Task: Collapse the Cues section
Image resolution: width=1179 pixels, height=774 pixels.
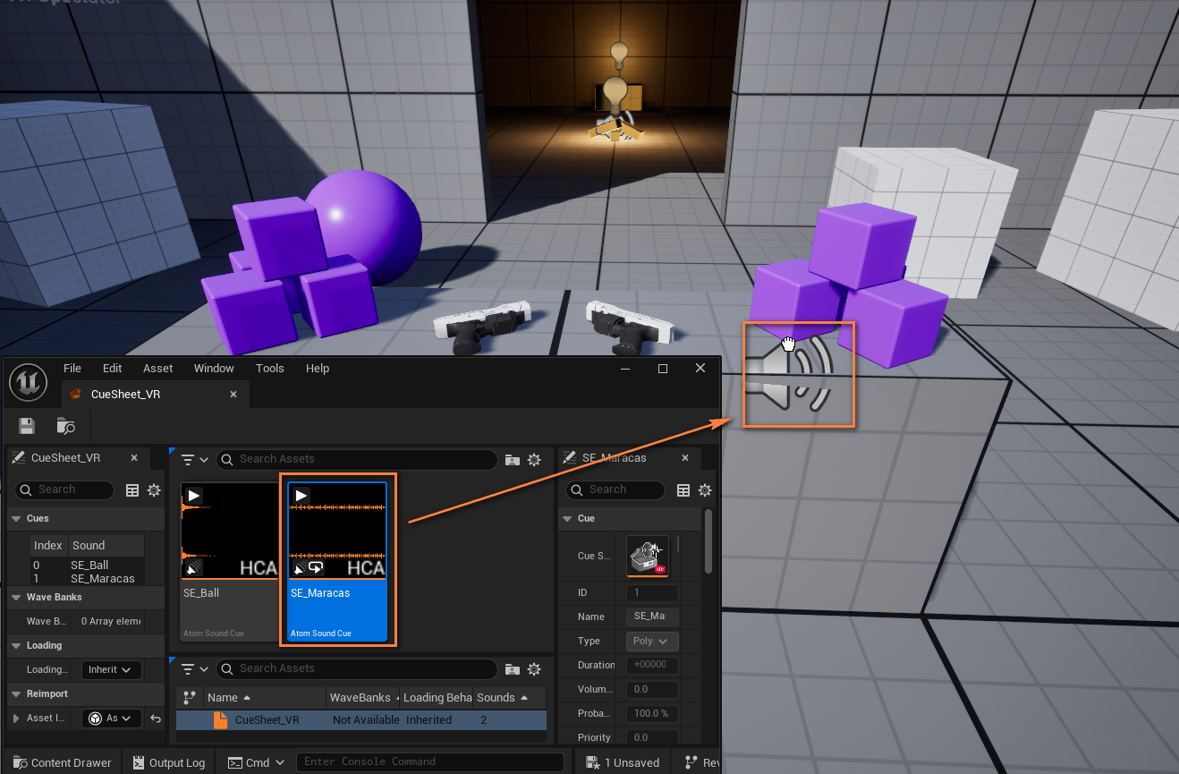Action: (x=16, y=519)
